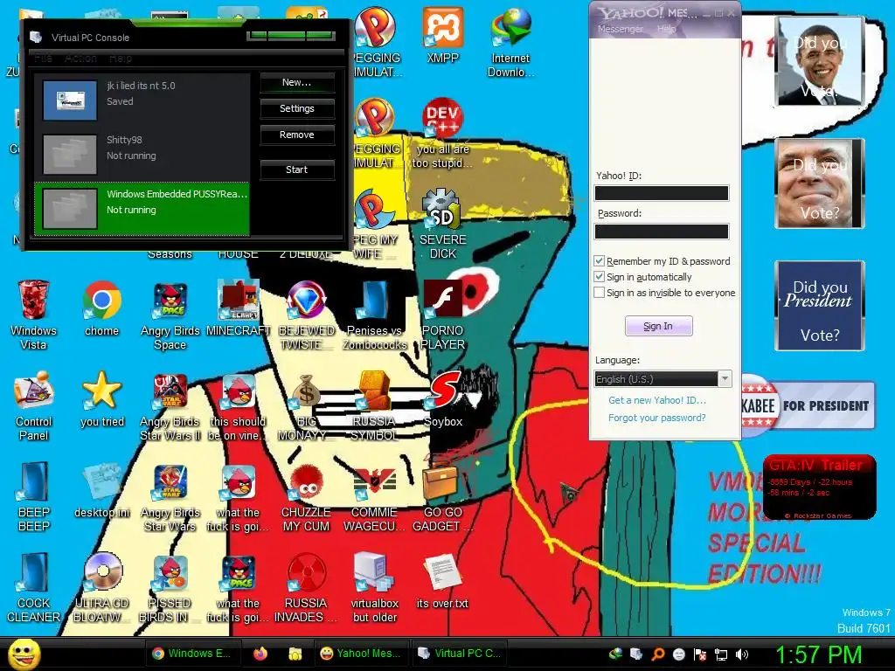Image resolution: width=895 pixels, height=671 pixels.
Task: Click the Action Center flag tray icon
Action: coord(700,654)
